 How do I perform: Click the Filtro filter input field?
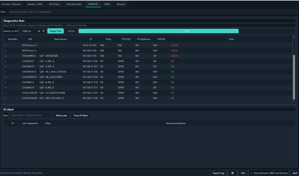[x=153, y=12]
